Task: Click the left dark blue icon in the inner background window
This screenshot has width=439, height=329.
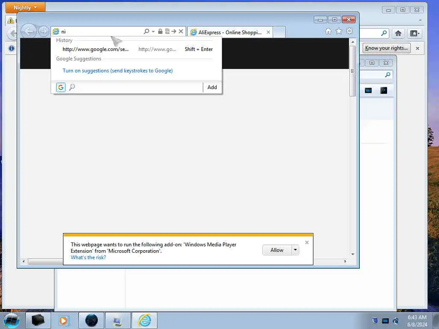Action: 368,90
